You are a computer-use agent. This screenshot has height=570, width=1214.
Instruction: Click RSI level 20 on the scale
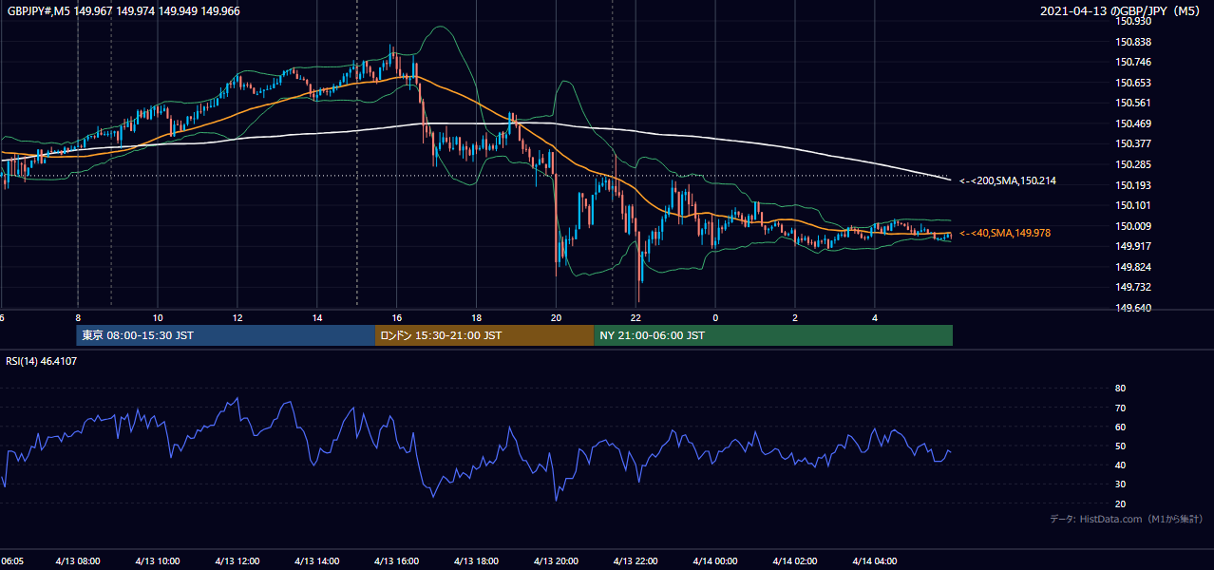click(x=1120, y=503)
